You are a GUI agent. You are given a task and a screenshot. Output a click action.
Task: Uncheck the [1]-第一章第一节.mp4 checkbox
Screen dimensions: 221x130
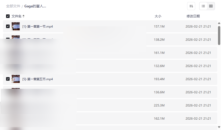[8, 26]
